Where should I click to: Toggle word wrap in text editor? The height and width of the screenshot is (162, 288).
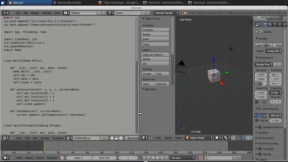point(116,138)
